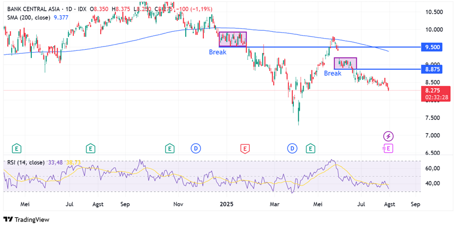Viewport: 458px width, 228px height.
Task: Select the RSI (14, close) indicator legend
Action: [x=26, y=162]
